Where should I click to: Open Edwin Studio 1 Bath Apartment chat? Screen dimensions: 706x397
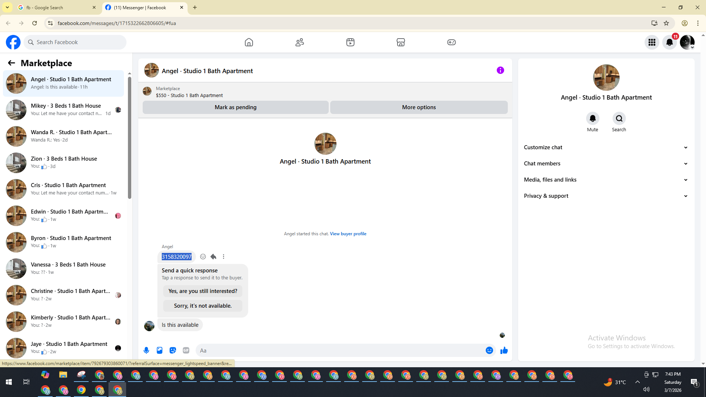[64, 215]
